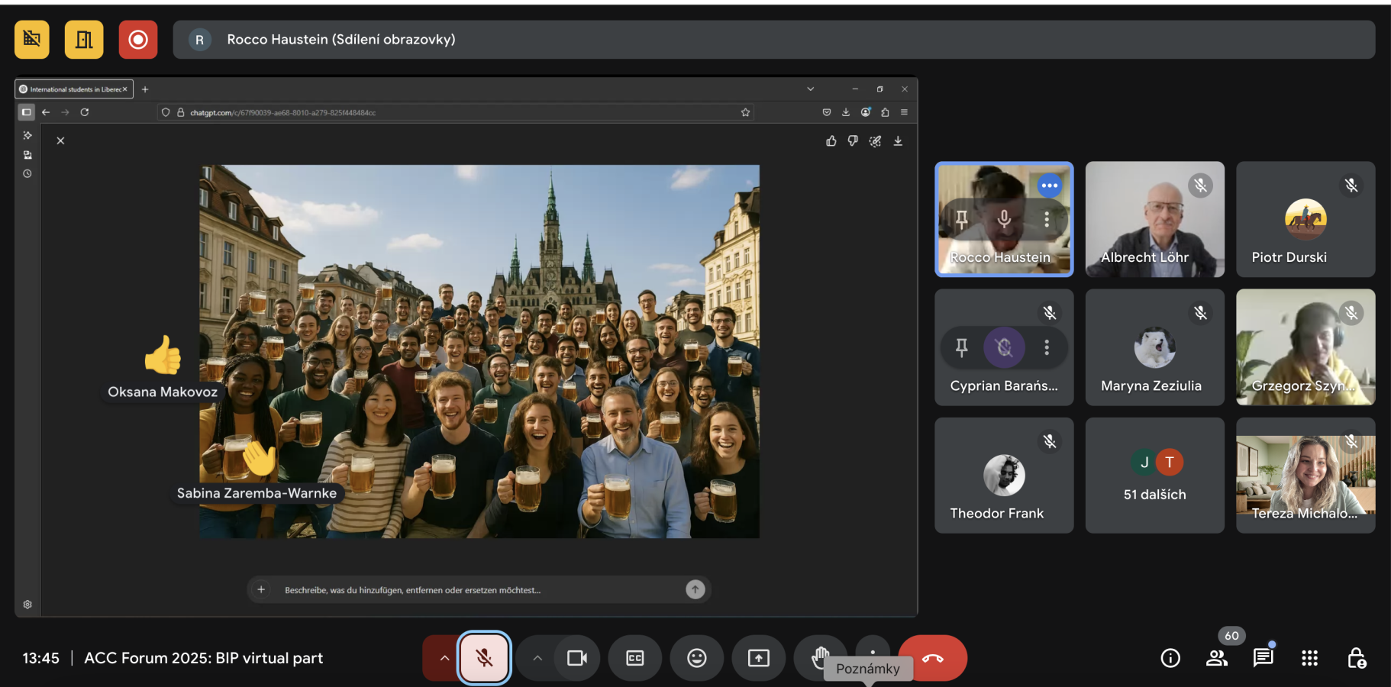Expand audio settings chevron beside the microphone

point(444,658)
